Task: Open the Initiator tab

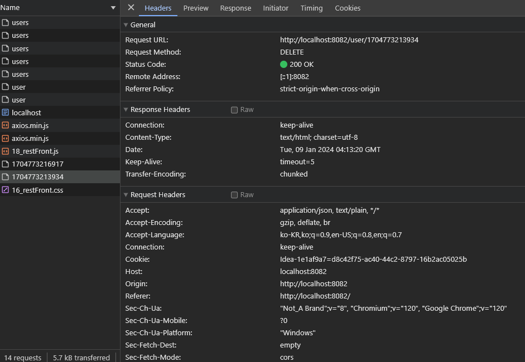Action: (276, 8)
